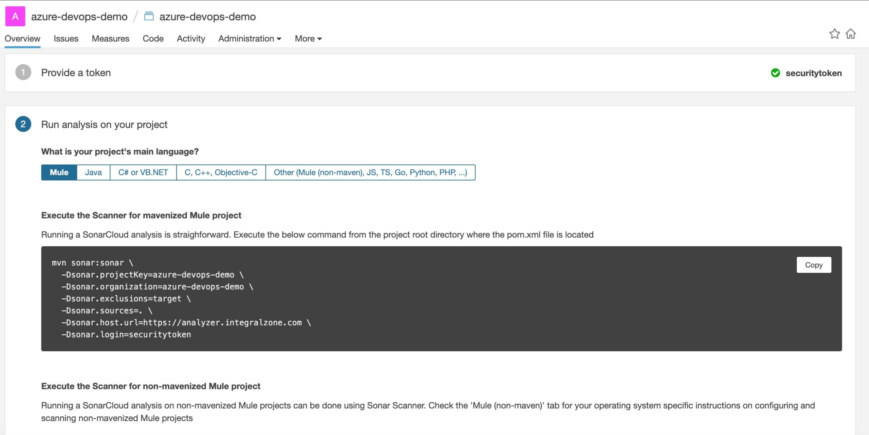The width and height of the screenshot is (869, 435).
Task: Click the 'securitytoken' label
Action: [814, 73]
